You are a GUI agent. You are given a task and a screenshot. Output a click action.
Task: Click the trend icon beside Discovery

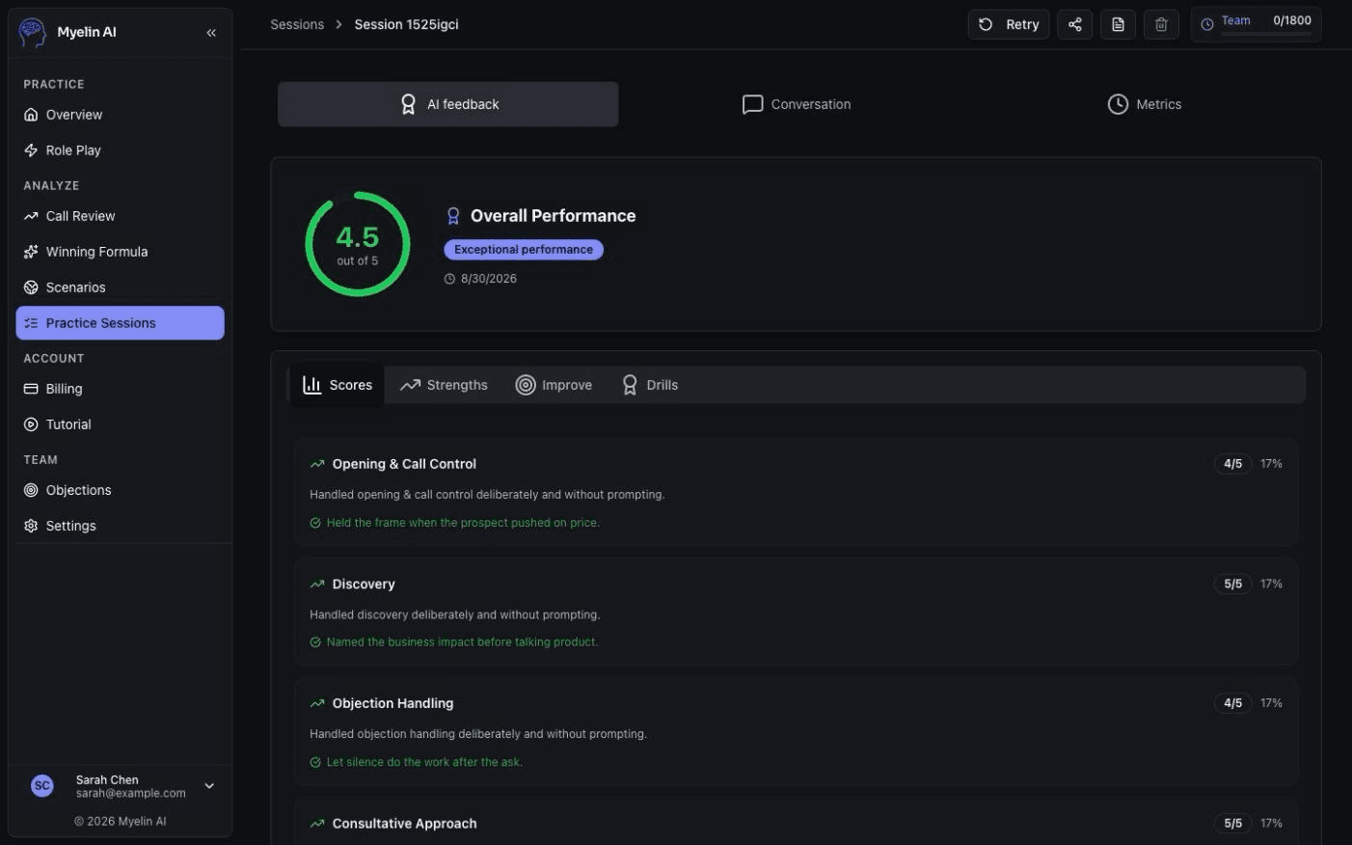(317, 584)
